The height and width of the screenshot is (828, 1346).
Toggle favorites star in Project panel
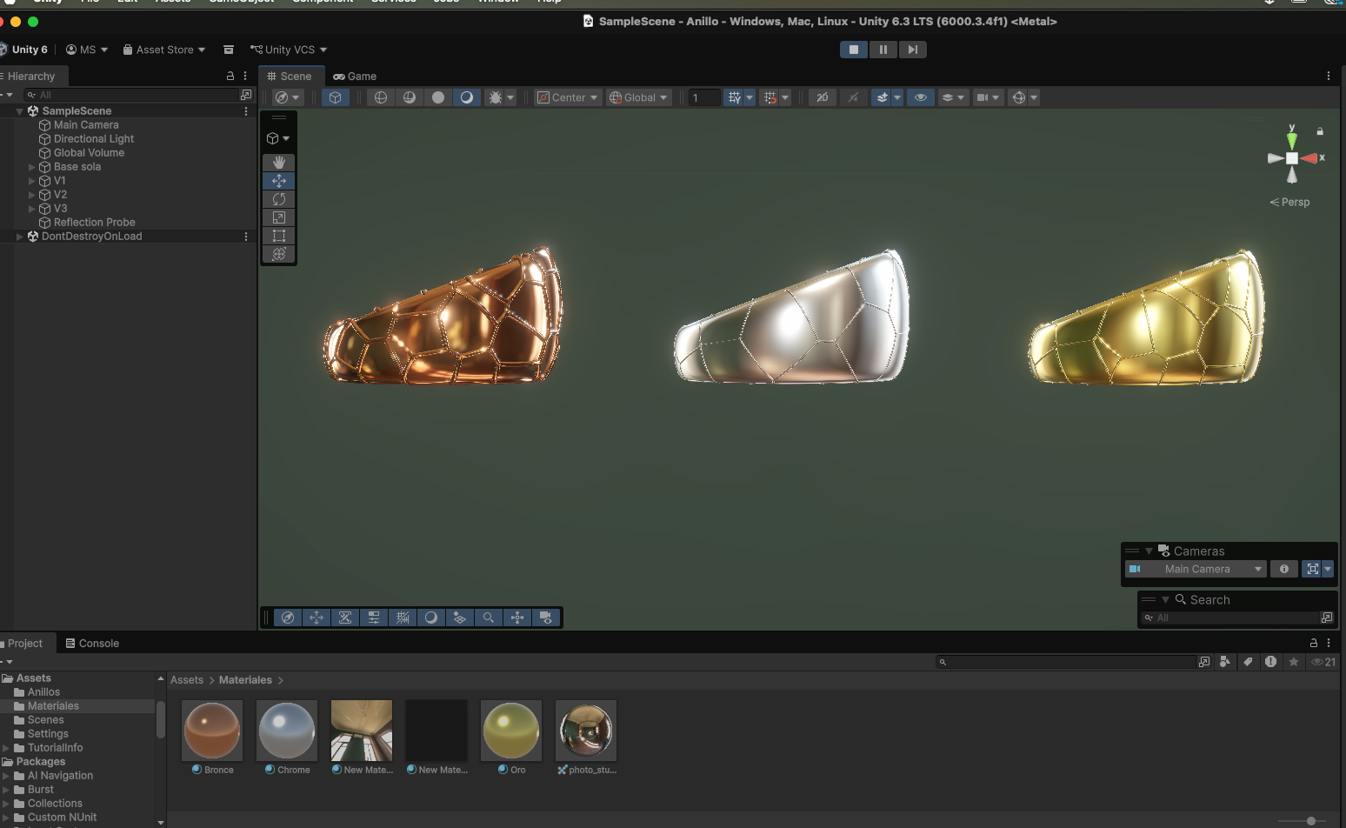1294,662
